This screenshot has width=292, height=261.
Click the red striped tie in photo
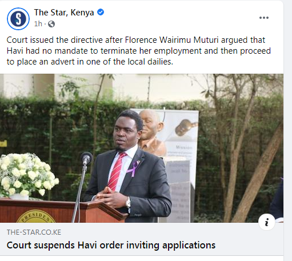117,171
